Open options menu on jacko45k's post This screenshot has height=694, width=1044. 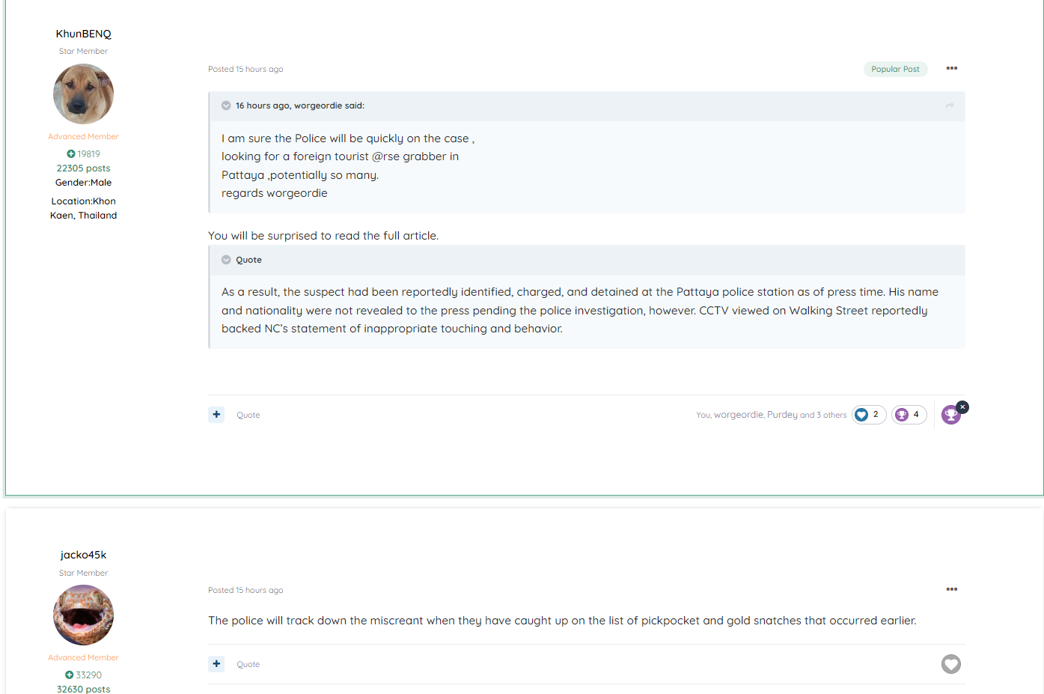pyautogui.click(x=951, y=589)
